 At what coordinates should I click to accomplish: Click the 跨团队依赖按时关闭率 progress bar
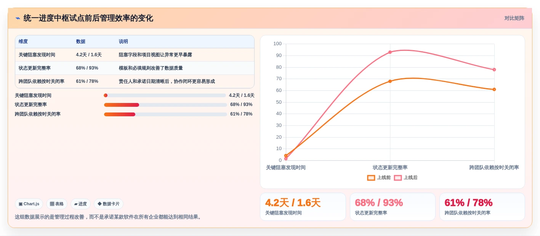click(165, 114)
